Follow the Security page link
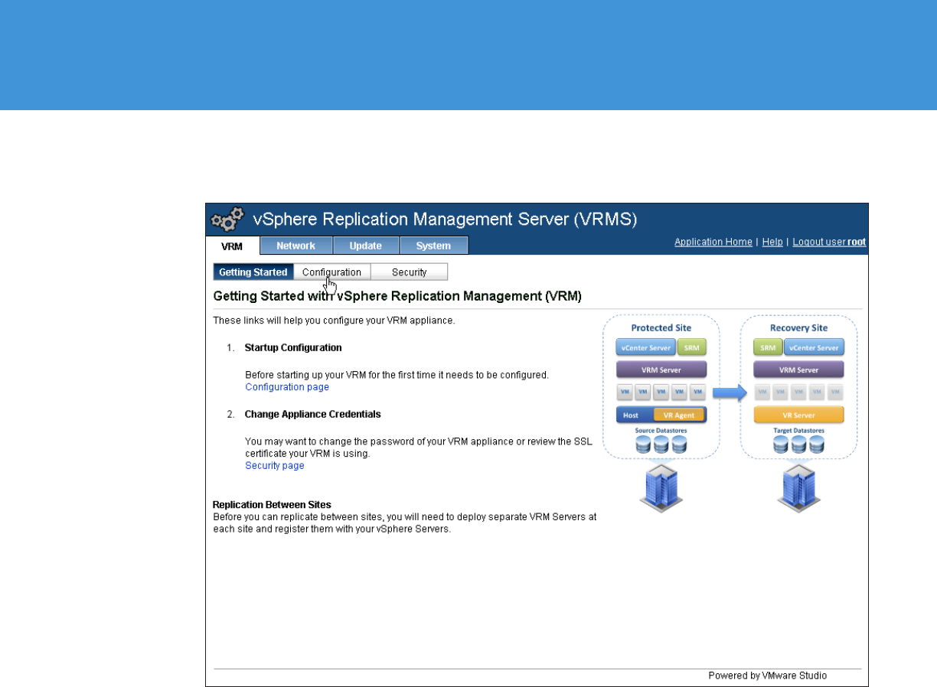 click(x=275, y=466)
